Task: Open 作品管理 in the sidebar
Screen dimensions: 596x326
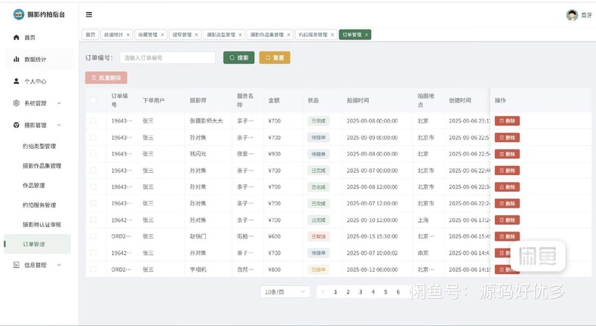Action: pyautogui.click(x=34, y=185)
